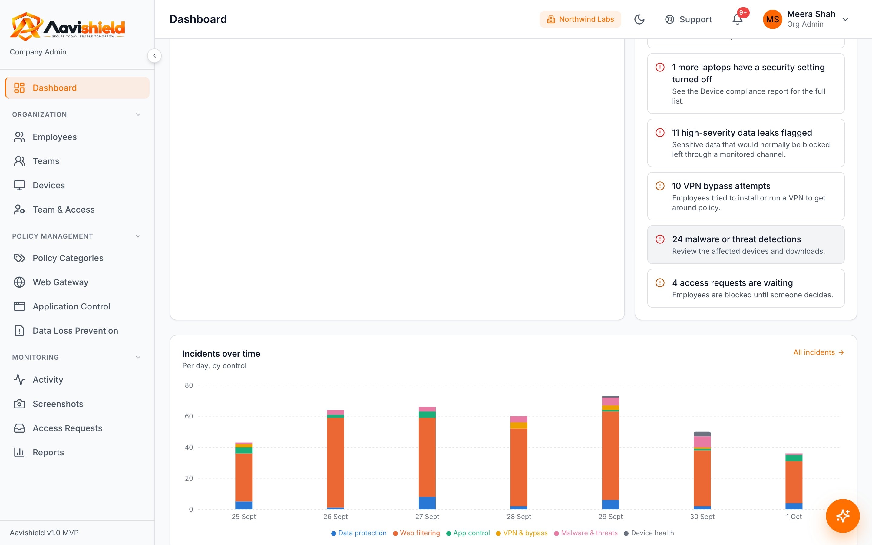Viewport: 872px width, 545px height.
Task: Click the 30 Sept bar in chart
Action: click(702, 471)
